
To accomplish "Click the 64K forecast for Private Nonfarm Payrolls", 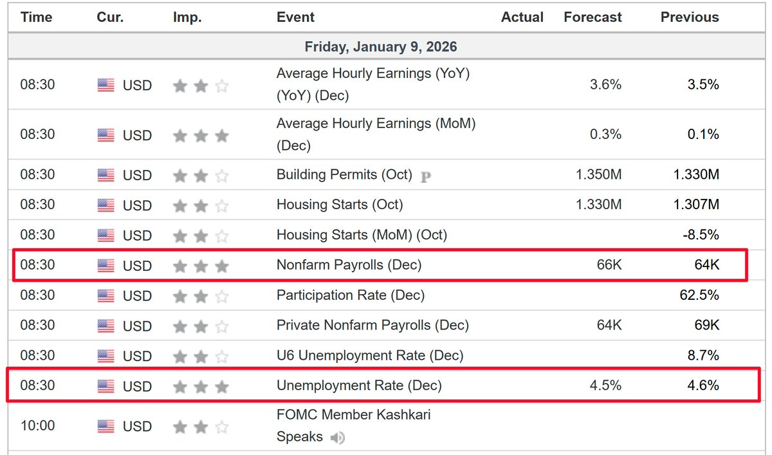I will 609,325.
